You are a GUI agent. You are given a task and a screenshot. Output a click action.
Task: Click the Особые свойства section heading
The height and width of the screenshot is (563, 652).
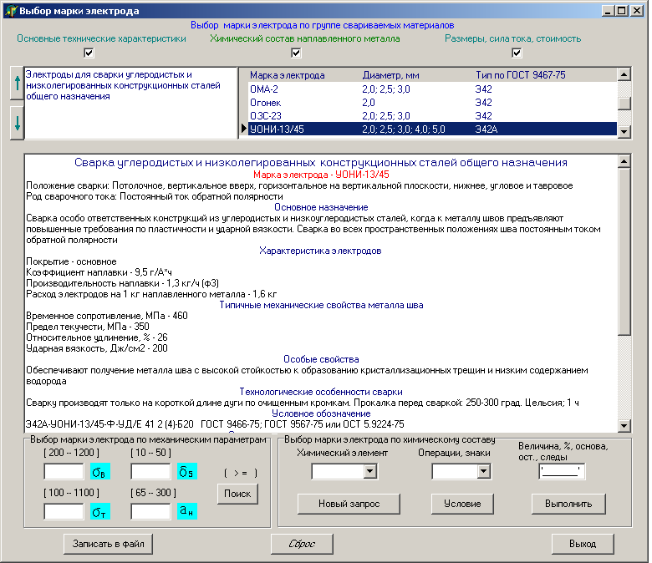[x=321, y=359]
